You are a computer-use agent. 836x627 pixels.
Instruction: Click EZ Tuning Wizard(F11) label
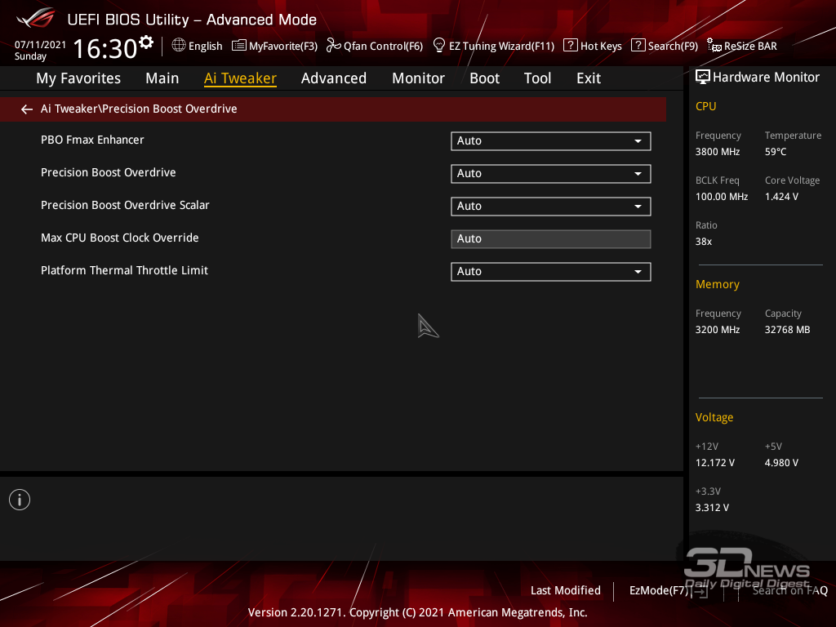click(x=502, y=46)
